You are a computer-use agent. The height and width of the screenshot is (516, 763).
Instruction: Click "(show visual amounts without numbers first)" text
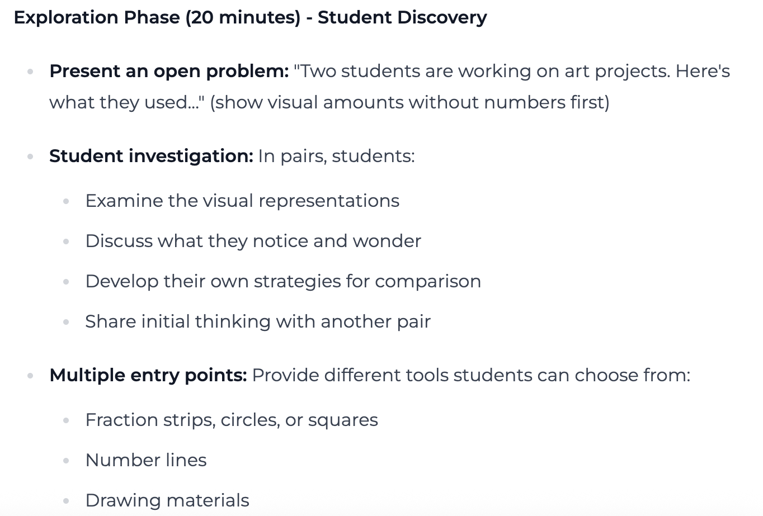pos(409,102)
